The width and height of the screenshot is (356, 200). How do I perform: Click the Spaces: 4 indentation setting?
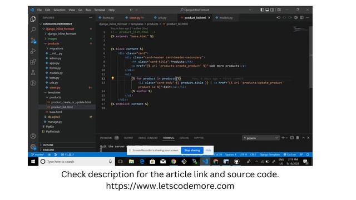click(x=231, y=154)
